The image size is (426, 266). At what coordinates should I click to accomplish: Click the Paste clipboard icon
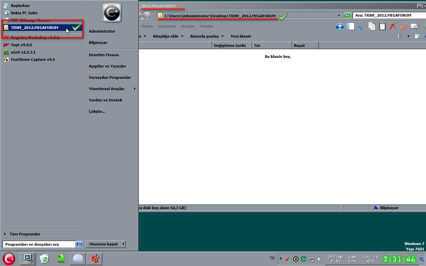coord(382,27)
